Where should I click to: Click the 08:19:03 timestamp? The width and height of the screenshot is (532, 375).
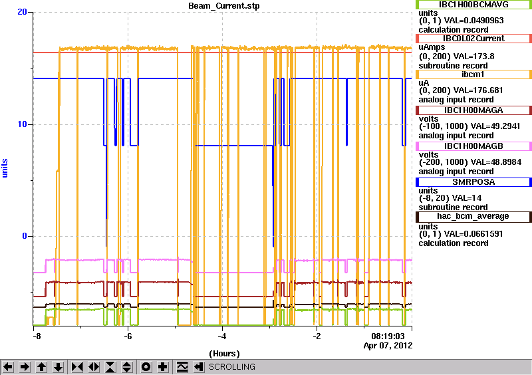coord(388,336)
